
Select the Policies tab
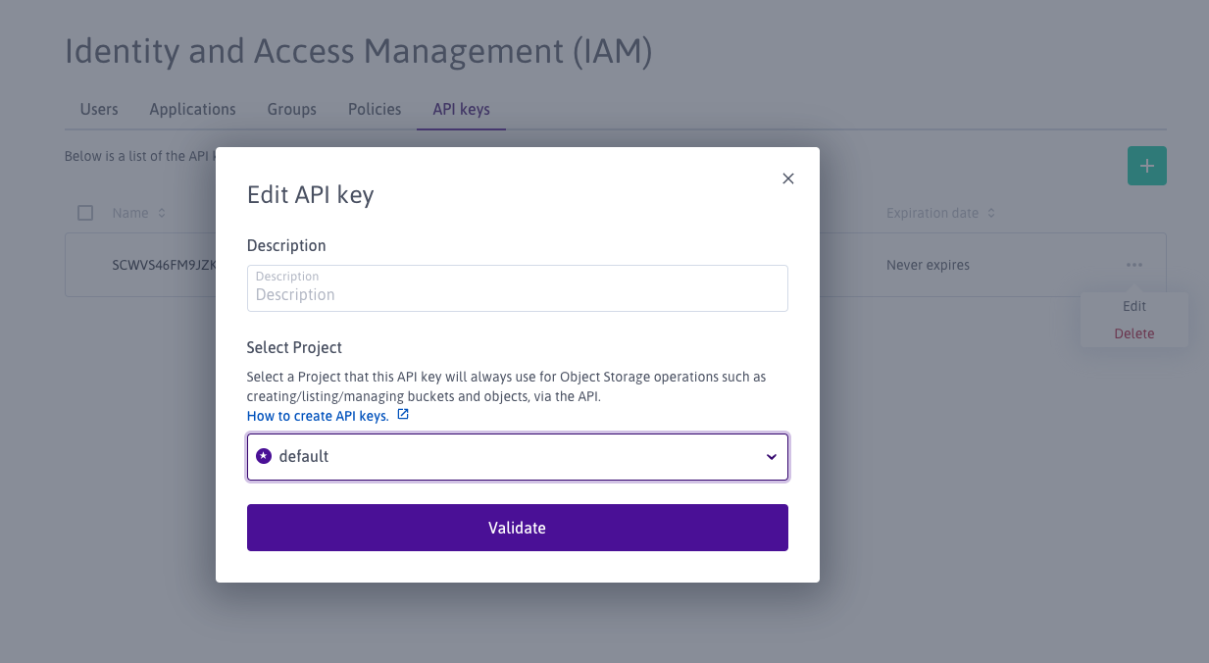[x=375, y=109]
